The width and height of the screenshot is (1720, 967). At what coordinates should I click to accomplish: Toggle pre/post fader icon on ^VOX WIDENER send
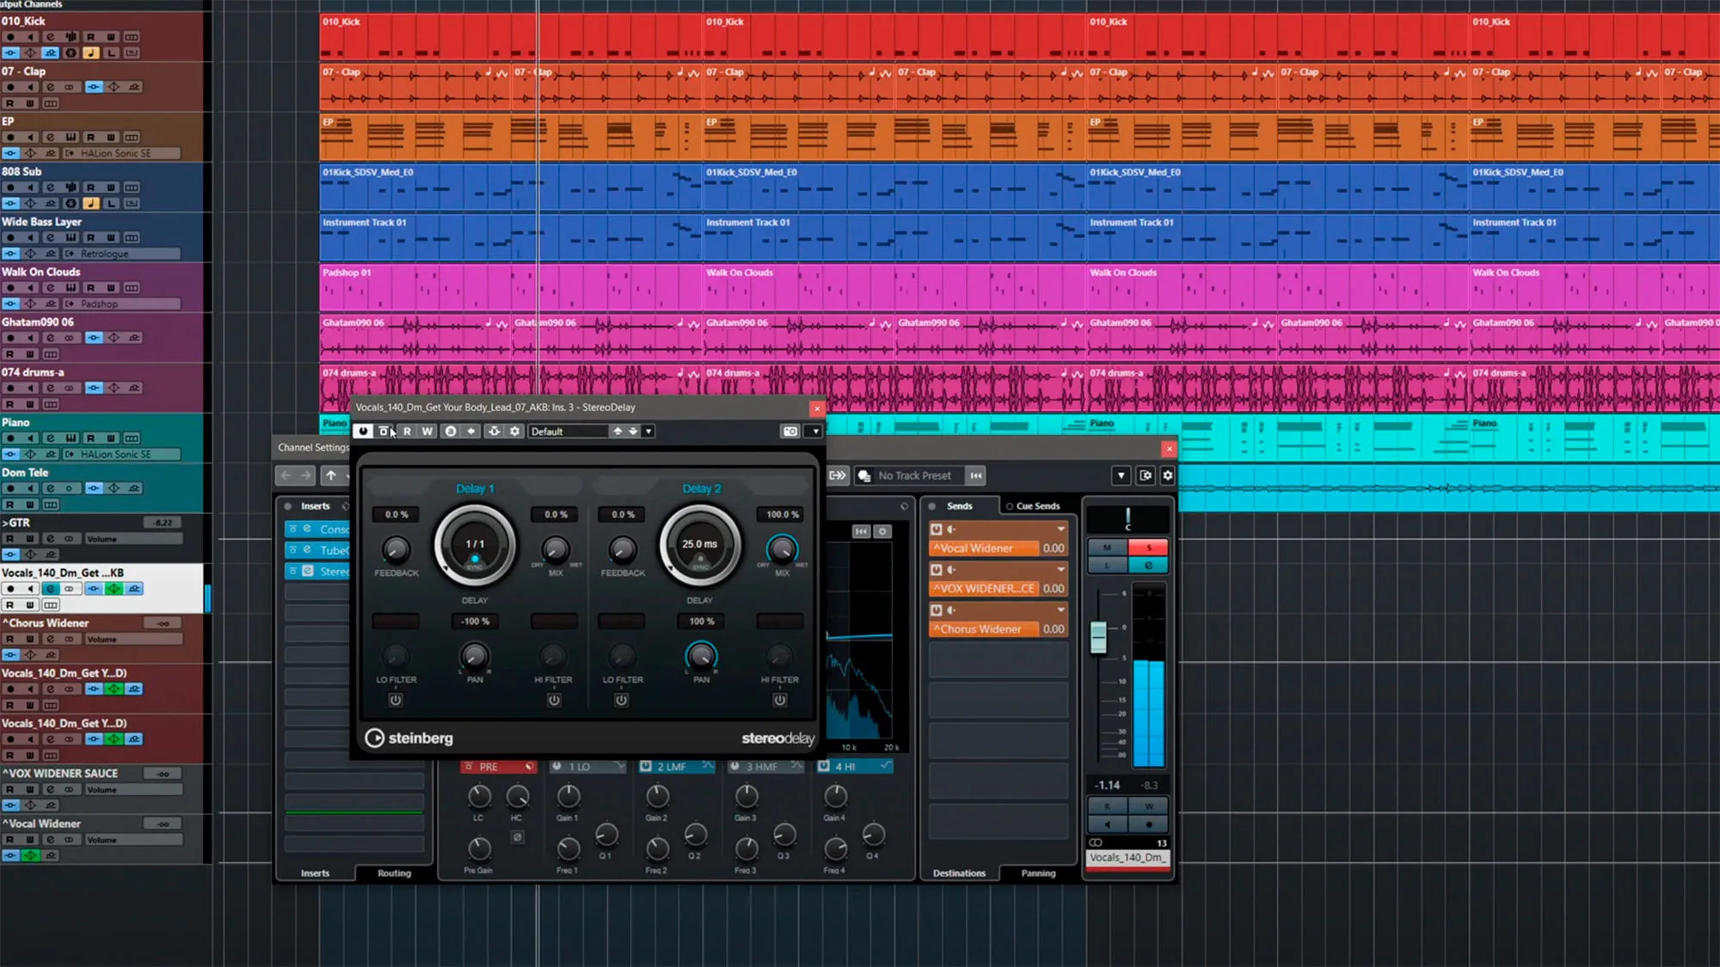tap(951, 570)
